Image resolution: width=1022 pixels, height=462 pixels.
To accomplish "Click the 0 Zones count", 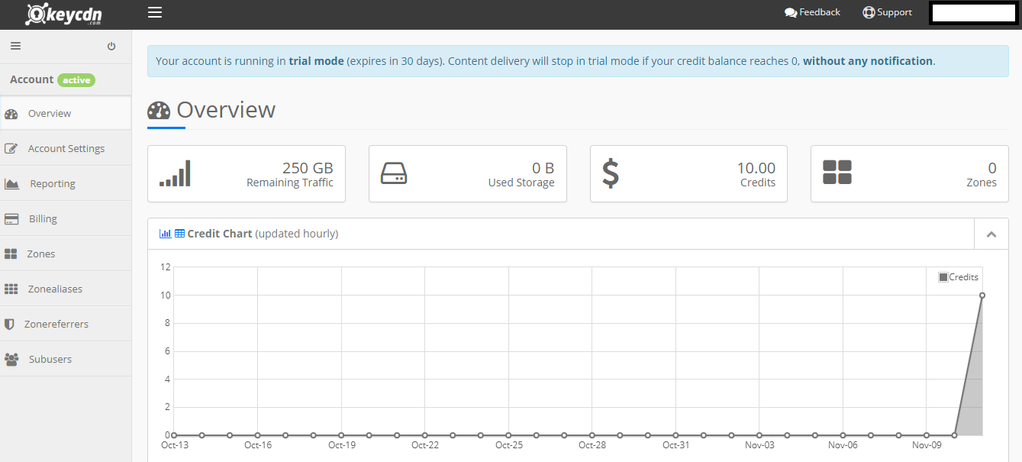I will (x=992, y=168).
